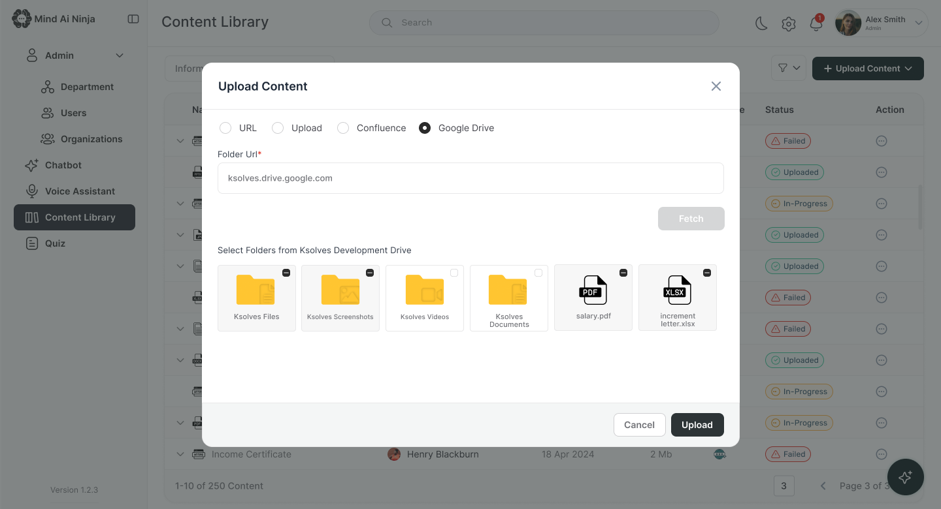Expand the filter dropdown chevron
Image resolution: width=941 pixels, height=509 pixels.
[x=797, y=69]
